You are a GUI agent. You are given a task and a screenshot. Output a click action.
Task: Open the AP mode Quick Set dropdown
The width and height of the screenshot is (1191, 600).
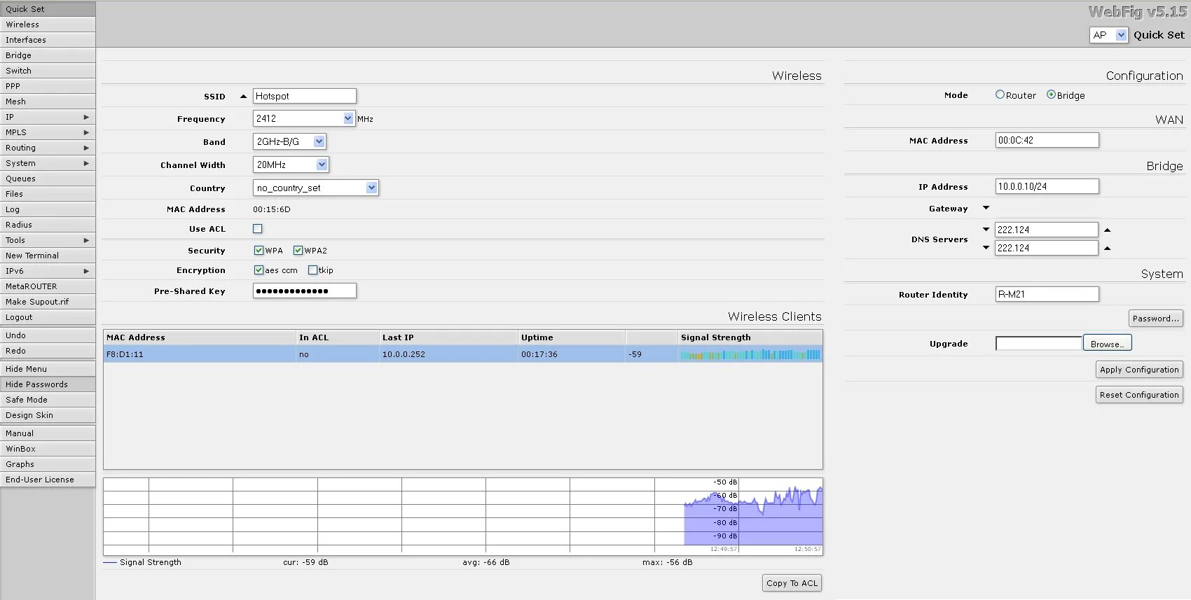click(x=1108, y=35)
